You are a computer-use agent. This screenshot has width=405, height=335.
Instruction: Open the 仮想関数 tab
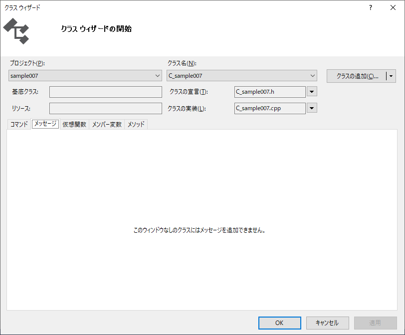point(74,125)
